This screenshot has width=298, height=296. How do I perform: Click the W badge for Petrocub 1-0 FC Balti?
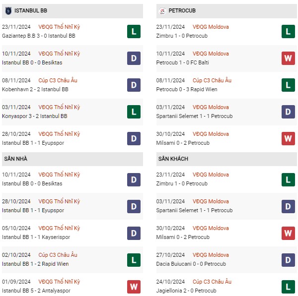click(x=288, y=58)
